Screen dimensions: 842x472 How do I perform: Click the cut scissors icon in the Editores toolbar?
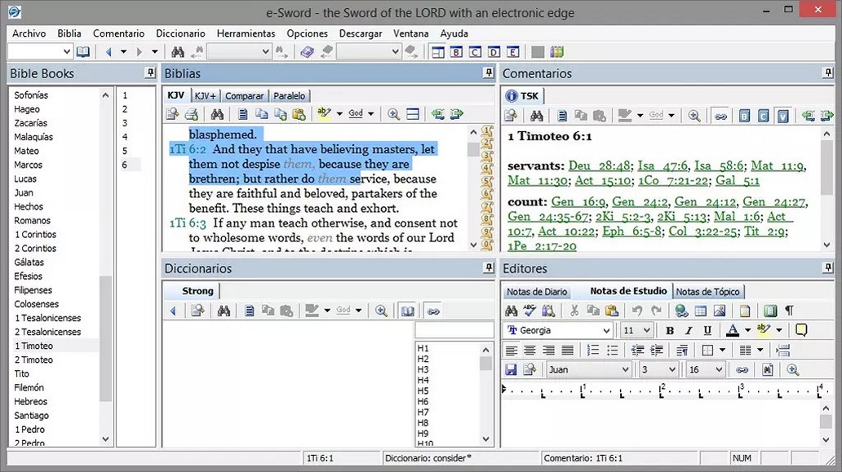(574, 311)
